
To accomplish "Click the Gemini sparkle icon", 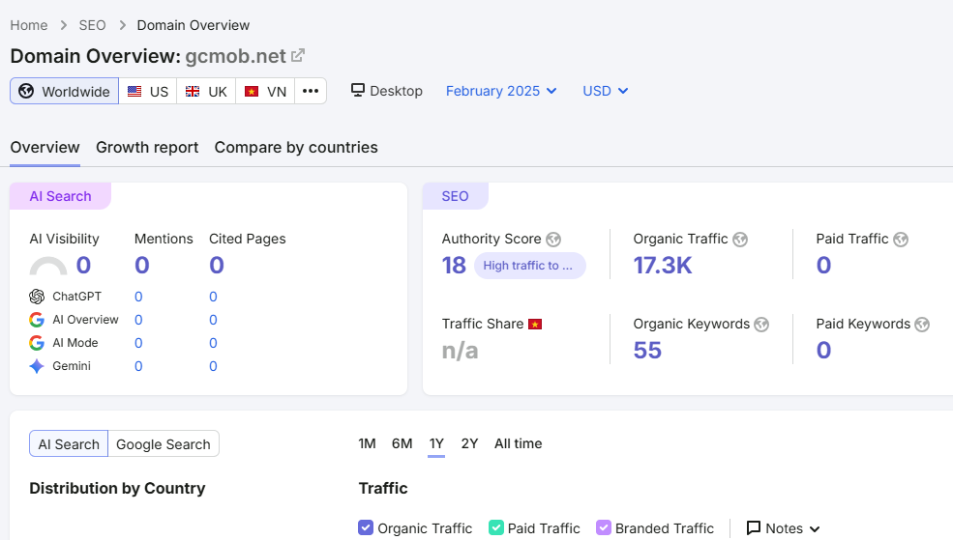I will pos(37,366).
